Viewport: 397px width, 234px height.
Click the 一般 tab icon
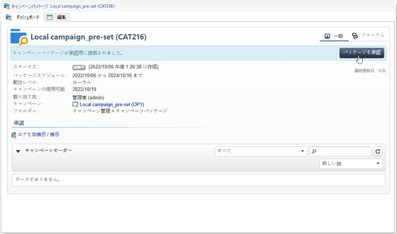coord(327,36)
